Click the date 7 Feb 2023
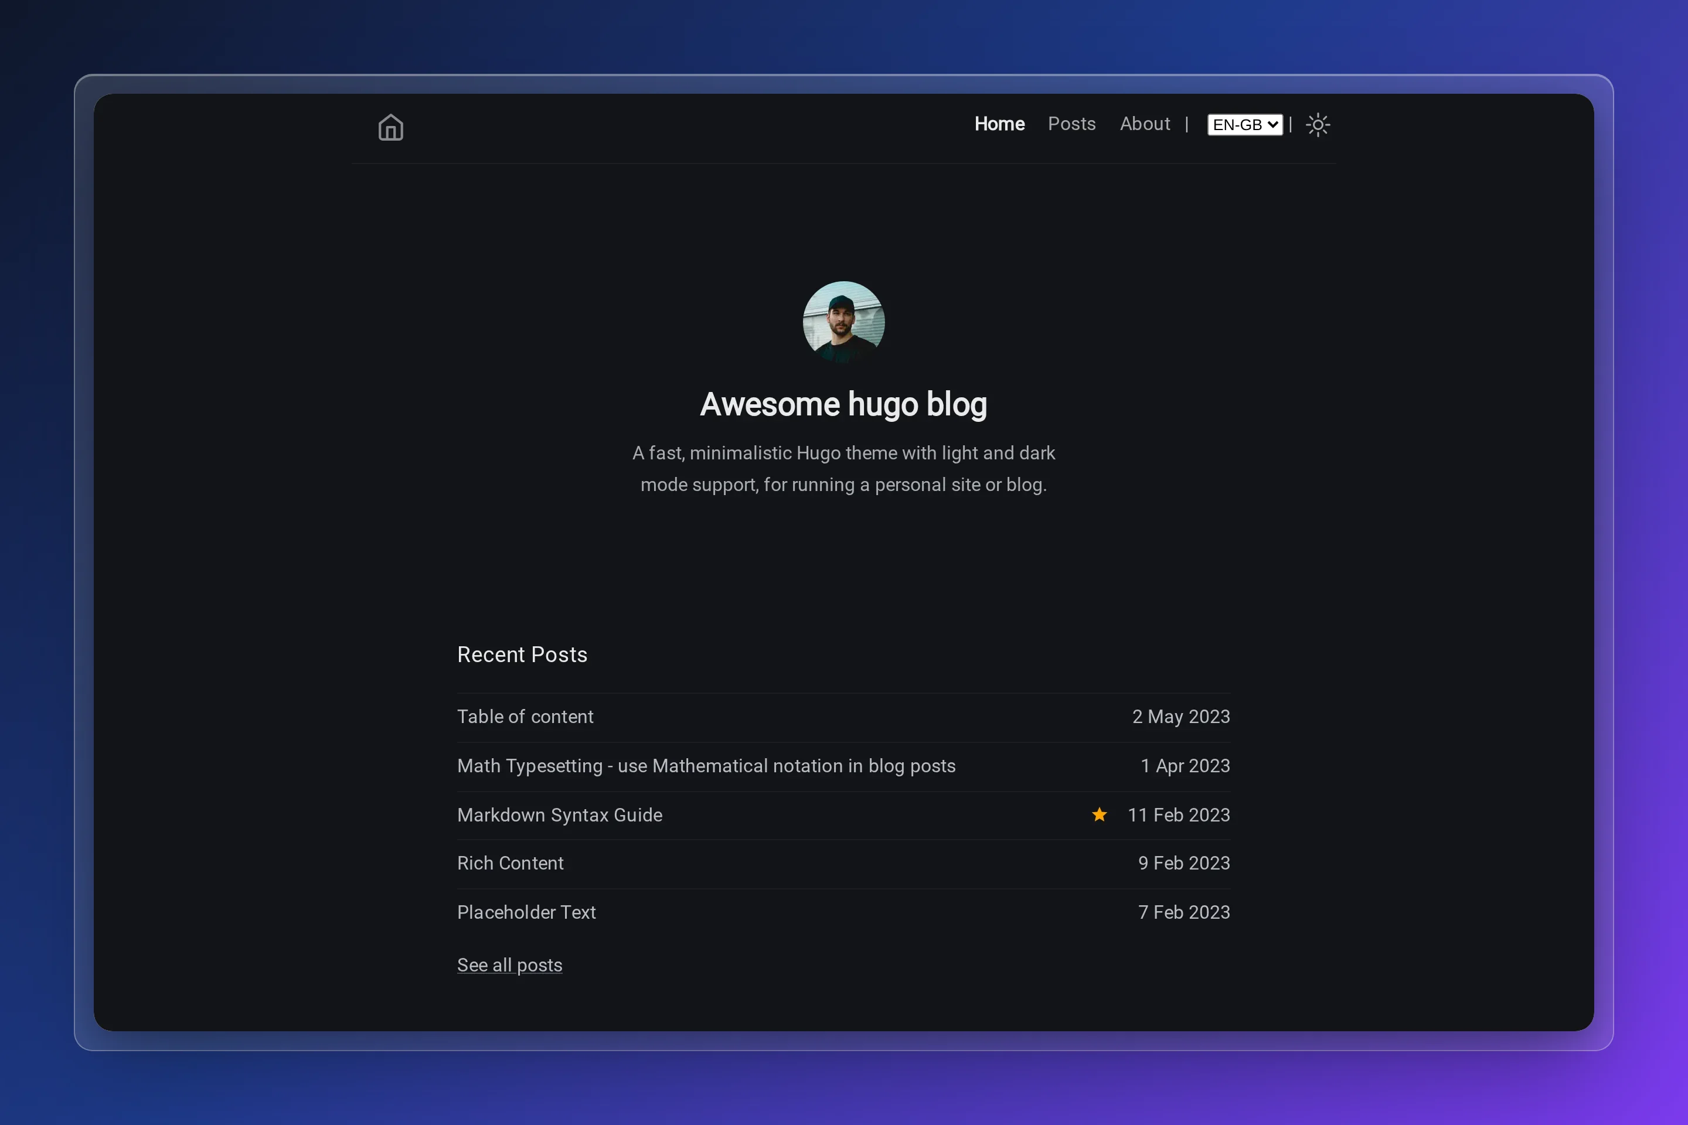Image resolution: width=1688 pixels, height=1125 pixels. click(x=1183, y=913)
